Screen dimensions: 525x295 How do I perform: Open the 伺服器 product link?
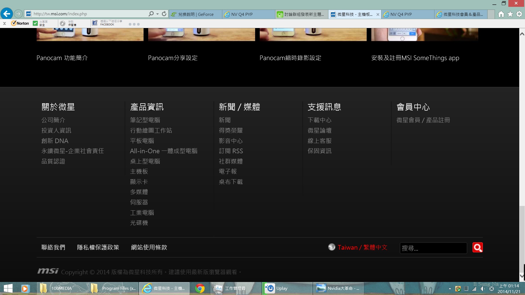click(x=139, y=202)
